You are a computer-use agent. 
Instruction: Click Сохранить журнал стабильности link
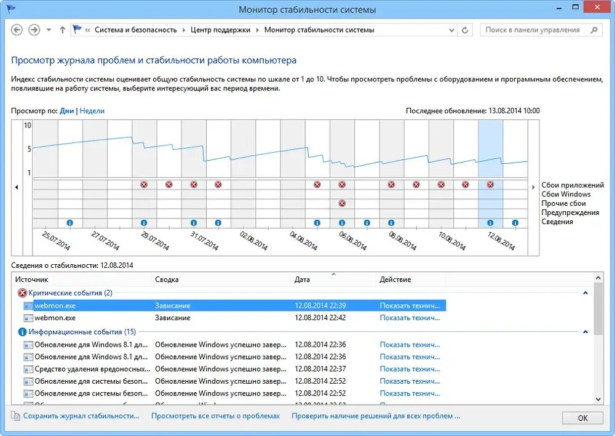point(81,416)
